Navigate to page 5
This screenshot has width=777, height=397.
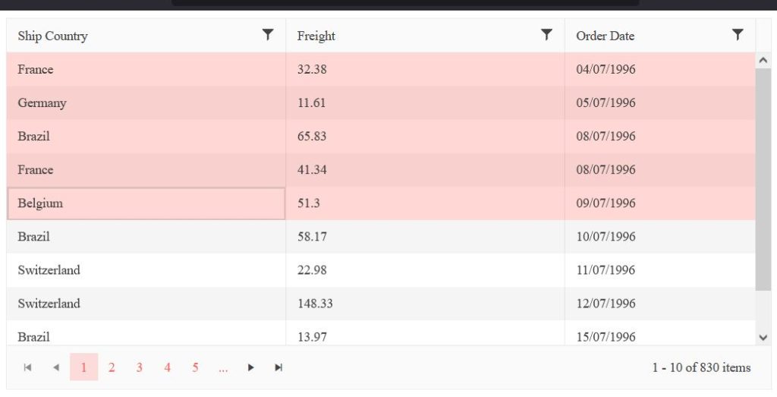coord(195,367)
